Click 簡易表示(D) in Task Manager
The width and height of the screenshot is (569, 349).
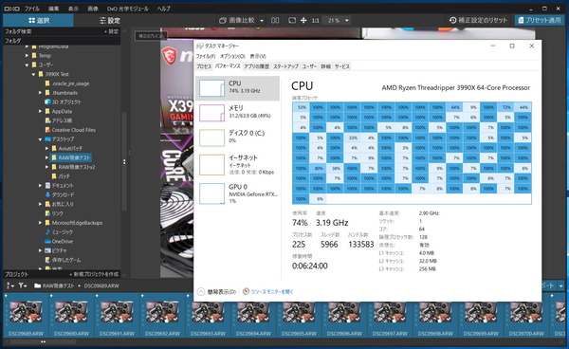217,292
